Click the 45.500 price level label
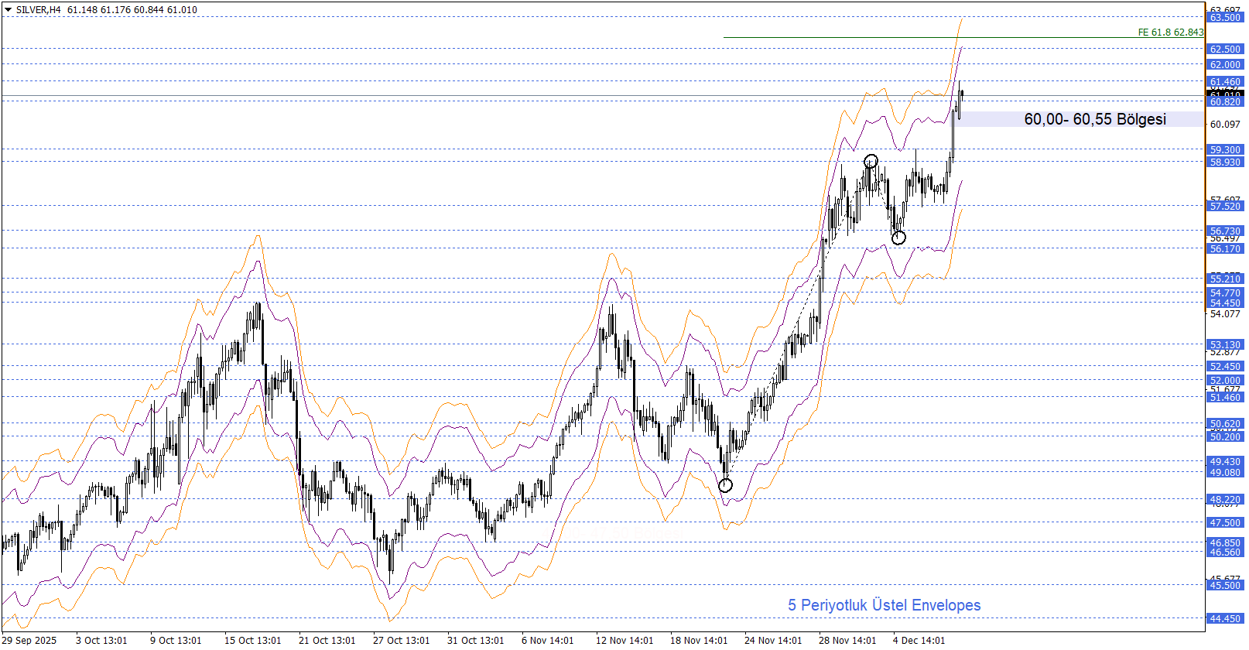The height and width of the screenshot is (650, 1249). pos(1225,586)
